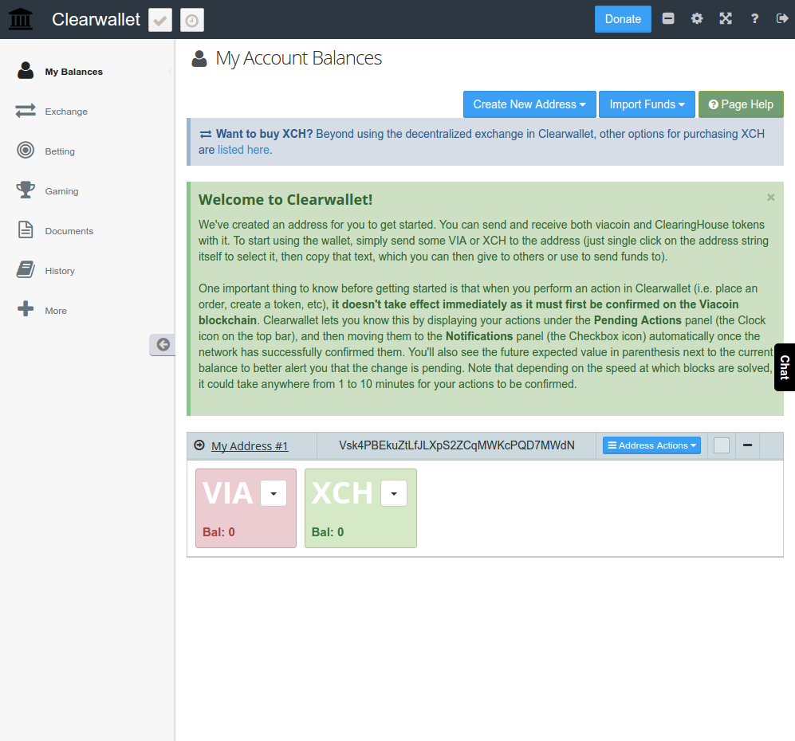Image resolution: width=795 pixels, height=741 pixels.
Task: Expand the More menu item
Action: coord(56,311)
